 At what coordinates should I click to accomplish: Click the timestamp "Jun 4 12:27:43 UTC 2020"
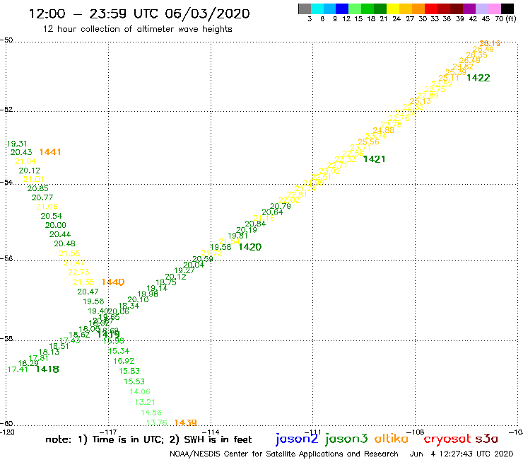coord(462,454)
